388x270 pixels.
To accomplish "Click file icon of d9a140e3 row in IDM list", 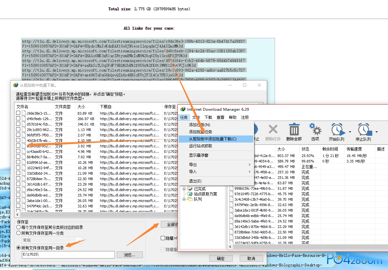I will [231, 221].
